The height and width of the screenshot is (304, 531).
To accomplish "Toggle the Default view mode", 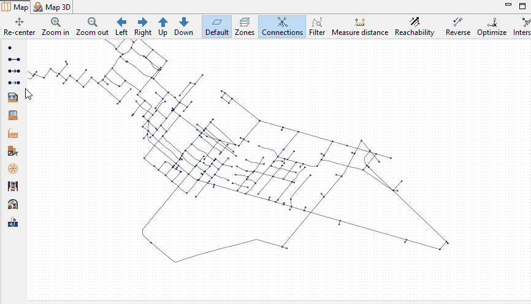I will tap(216, 27).
